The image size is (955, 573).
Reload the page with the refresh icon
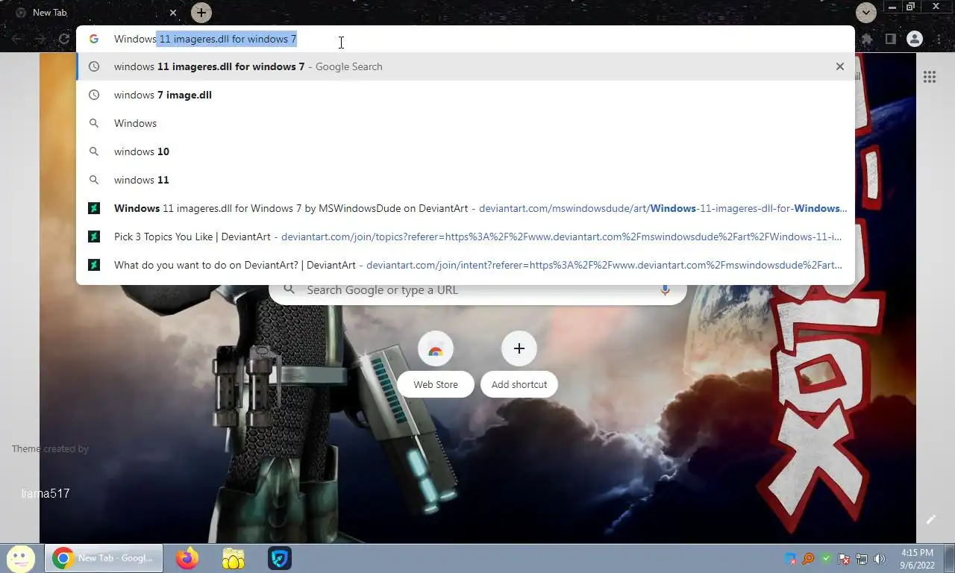point(64,39)
